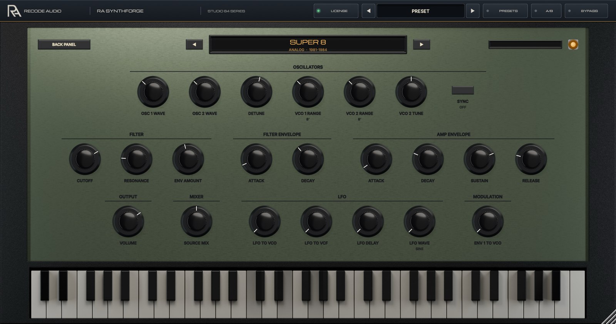
Task: Click the VCO 2 Range knob
Action: 360,92
